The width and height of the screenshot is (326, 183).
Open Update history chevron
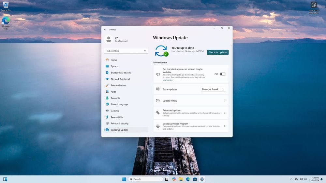[x=225, y=100]
